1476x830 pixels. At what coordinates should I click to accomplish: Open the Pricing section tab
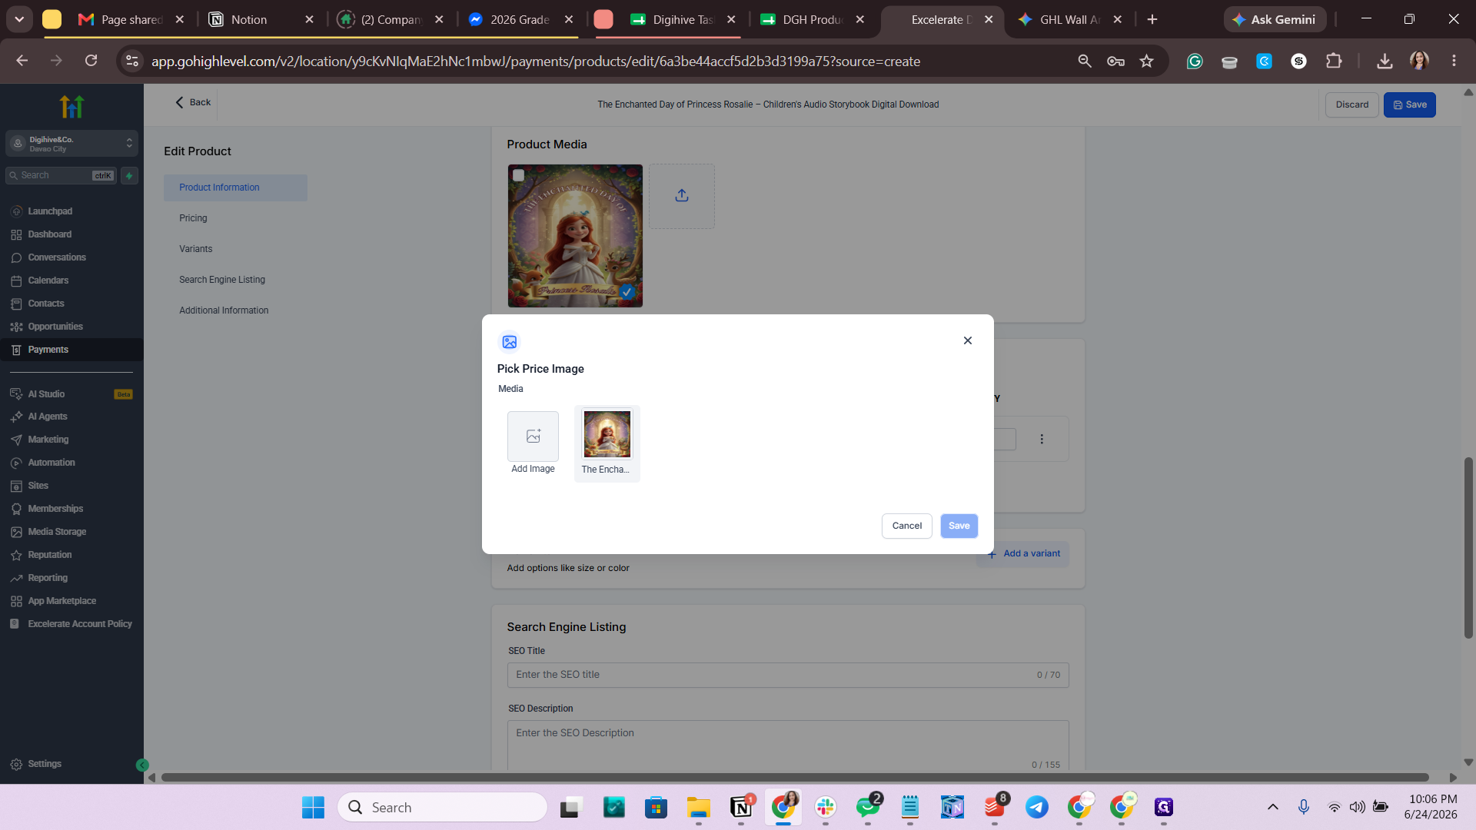click(x=193, y=218)
